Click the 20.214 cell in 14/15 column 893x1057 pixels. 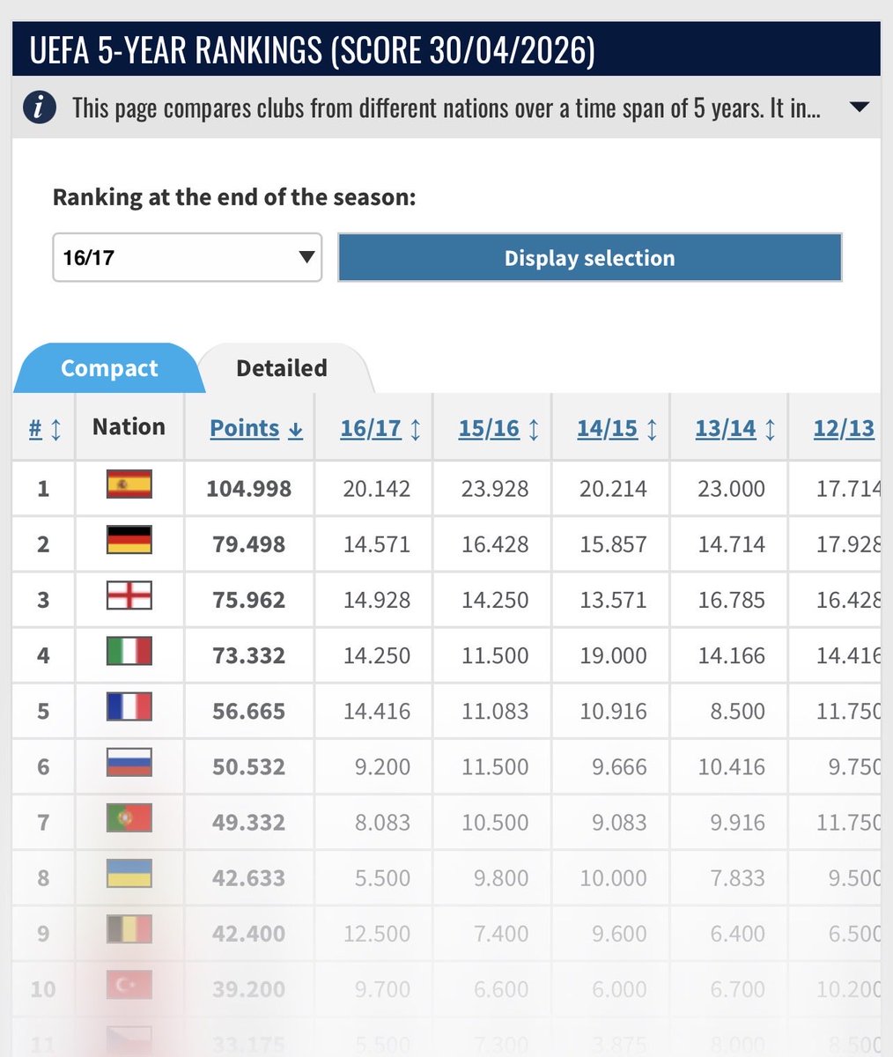(x=613, y=489)
